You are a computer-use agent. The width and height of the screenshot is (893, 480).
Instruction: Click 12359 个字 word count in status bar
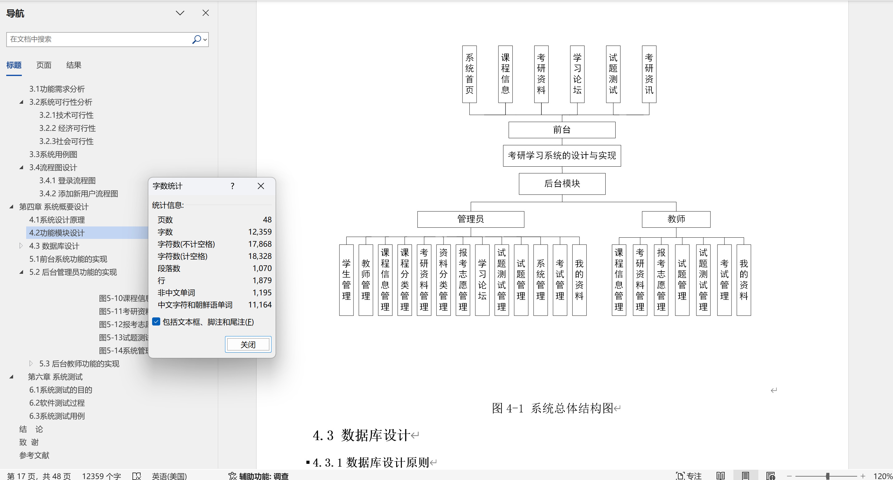(x=102, y=476)
